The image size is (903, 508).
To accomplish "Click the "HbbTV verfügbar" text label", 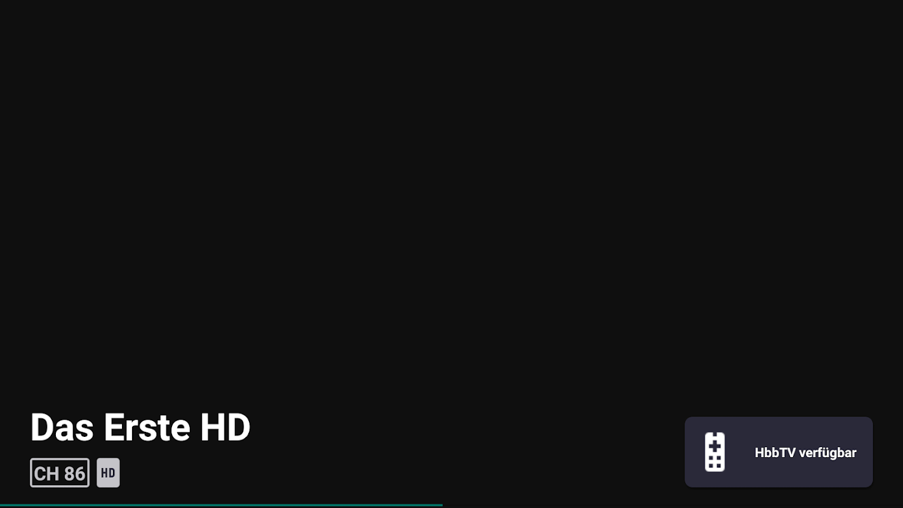I will (x=805, y=453).
